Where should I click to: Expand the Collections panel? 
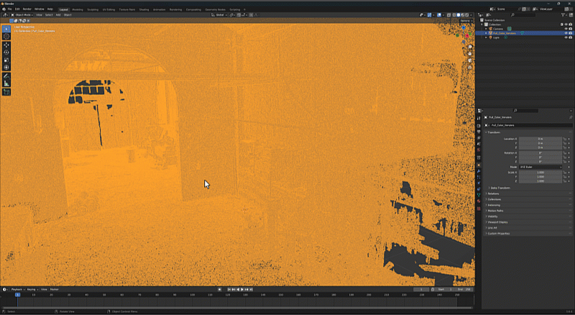pos(494,199)
